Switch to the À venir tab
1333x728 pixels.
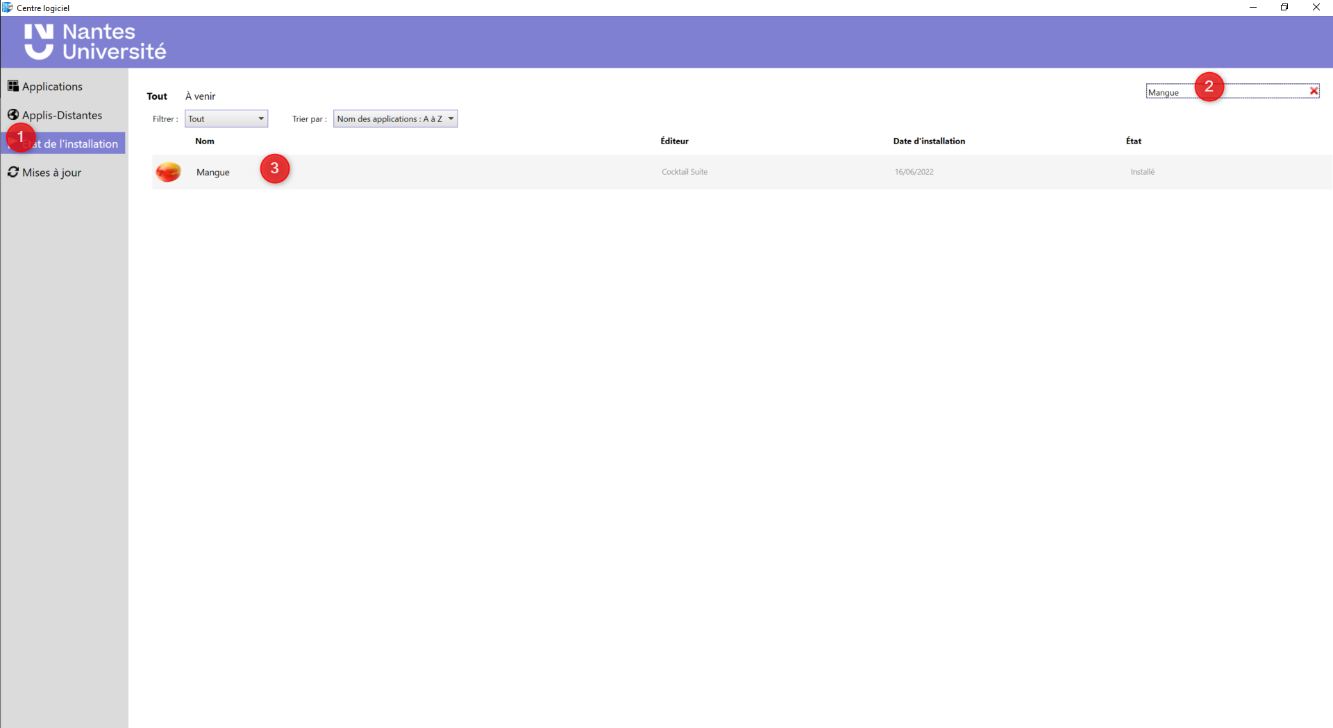(200, 96)
